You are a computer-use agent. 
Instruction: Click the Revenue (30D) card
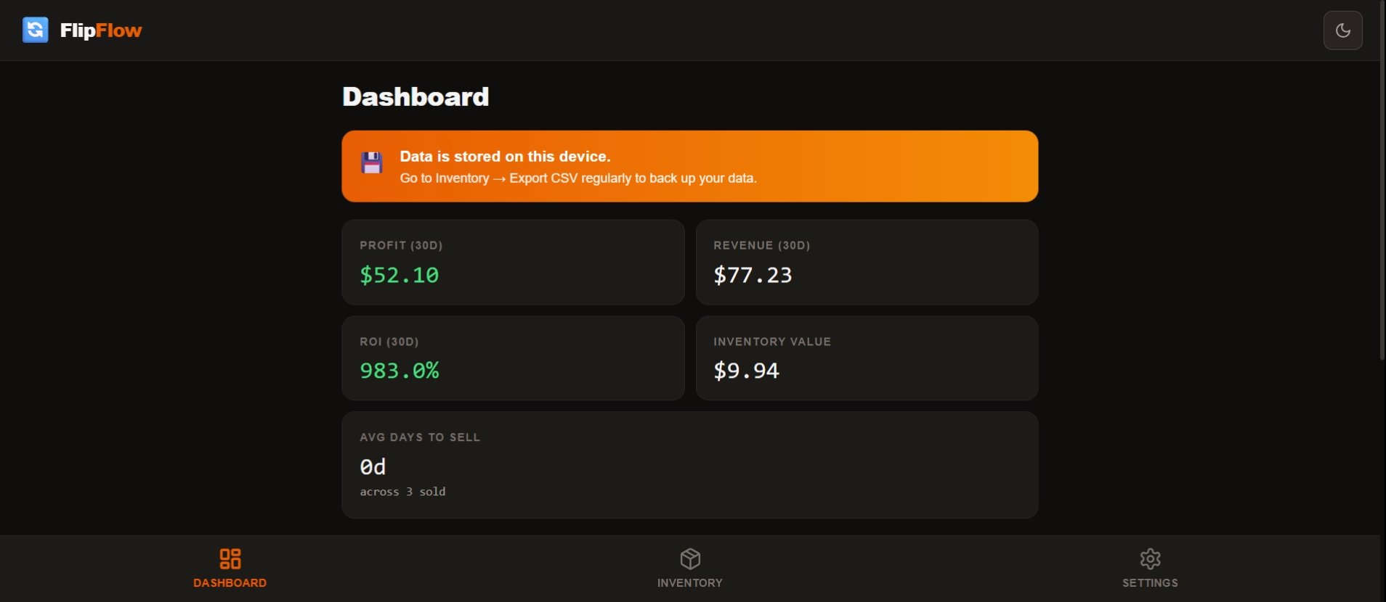[867, 262]
